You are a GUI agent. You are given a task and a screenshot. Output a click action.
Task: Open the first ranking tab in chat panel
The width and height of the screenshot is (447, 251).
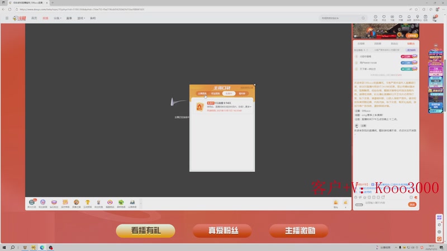[x=361, y=44]
